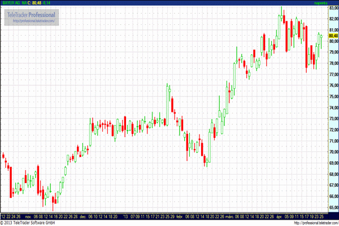Viewport: 339px width, 226px height.
Task: Click the 83,00 price axis label
Action: (333, 8)
